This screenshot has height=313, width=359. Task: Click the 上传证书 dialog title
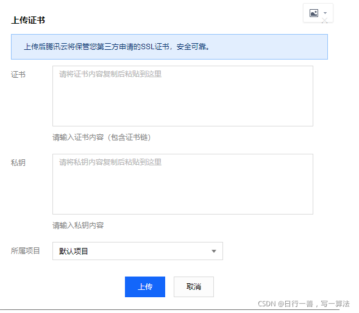coord(28,20)
